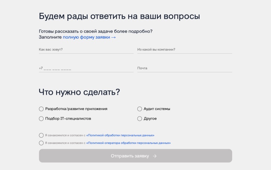Click the 'Подбор IT-специалистов' label text
The image size is (271, 170).
pyautogui.click(x=68, y=118)
